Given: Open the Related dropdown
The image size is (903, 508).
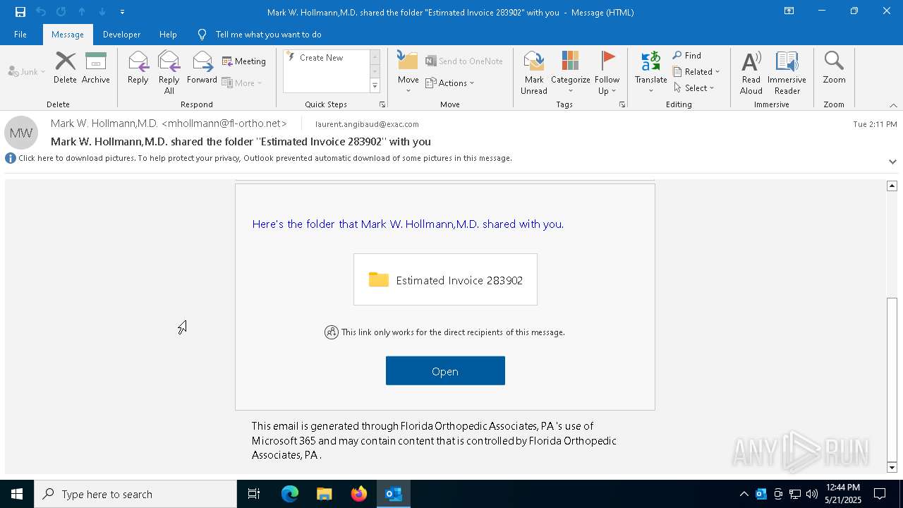Looking at the screenshot, I should [696, 71].
